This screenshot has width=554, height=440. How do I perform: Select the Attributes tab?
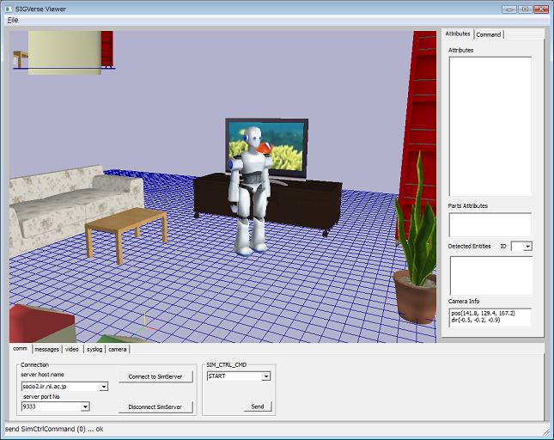pos(458,34)
